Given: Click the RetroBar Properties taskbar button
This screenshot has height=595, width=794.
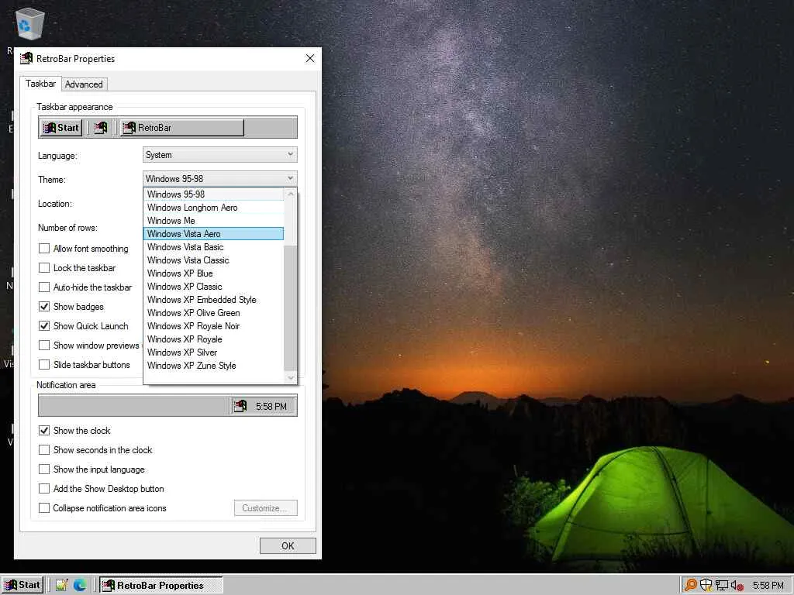Looking at the screenshot, I should [161, 585].
